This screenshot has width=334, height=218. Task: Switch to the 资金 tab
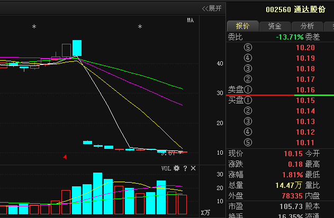point(275,26)
